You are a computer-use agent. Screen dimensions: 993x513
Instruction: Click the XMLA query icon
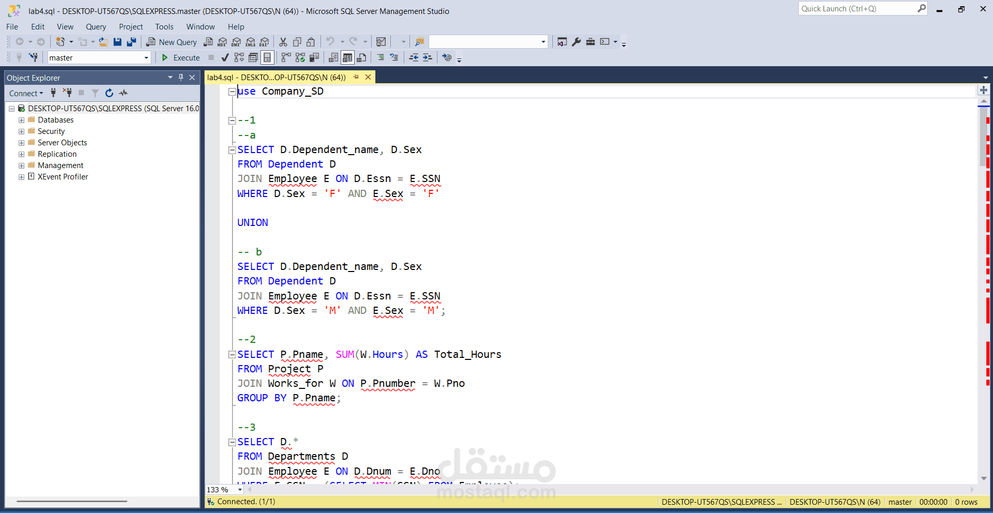pyautogui.click(x=251, y=42)
